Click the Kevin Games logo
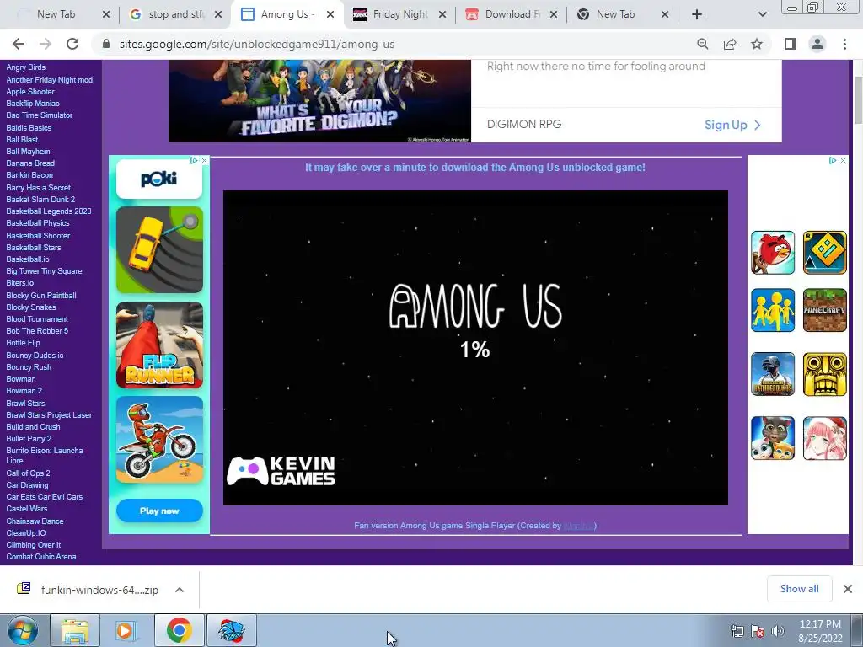863x647 pixels. (281, 471)
